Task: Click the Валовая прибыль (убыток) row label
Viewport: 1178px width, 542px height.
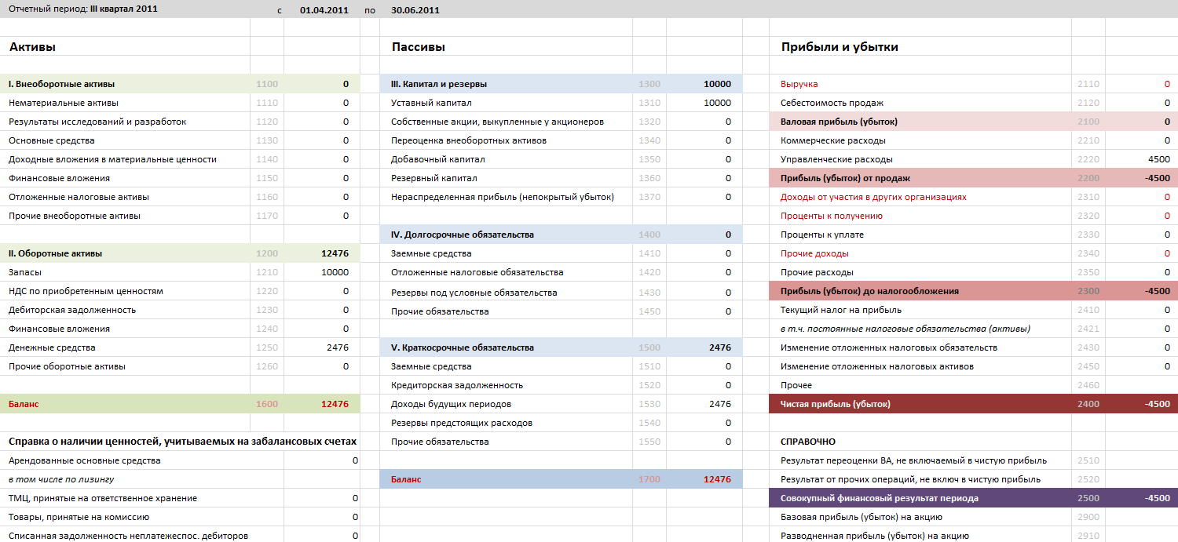Action: pyautogui.click(x=839, y=122)
